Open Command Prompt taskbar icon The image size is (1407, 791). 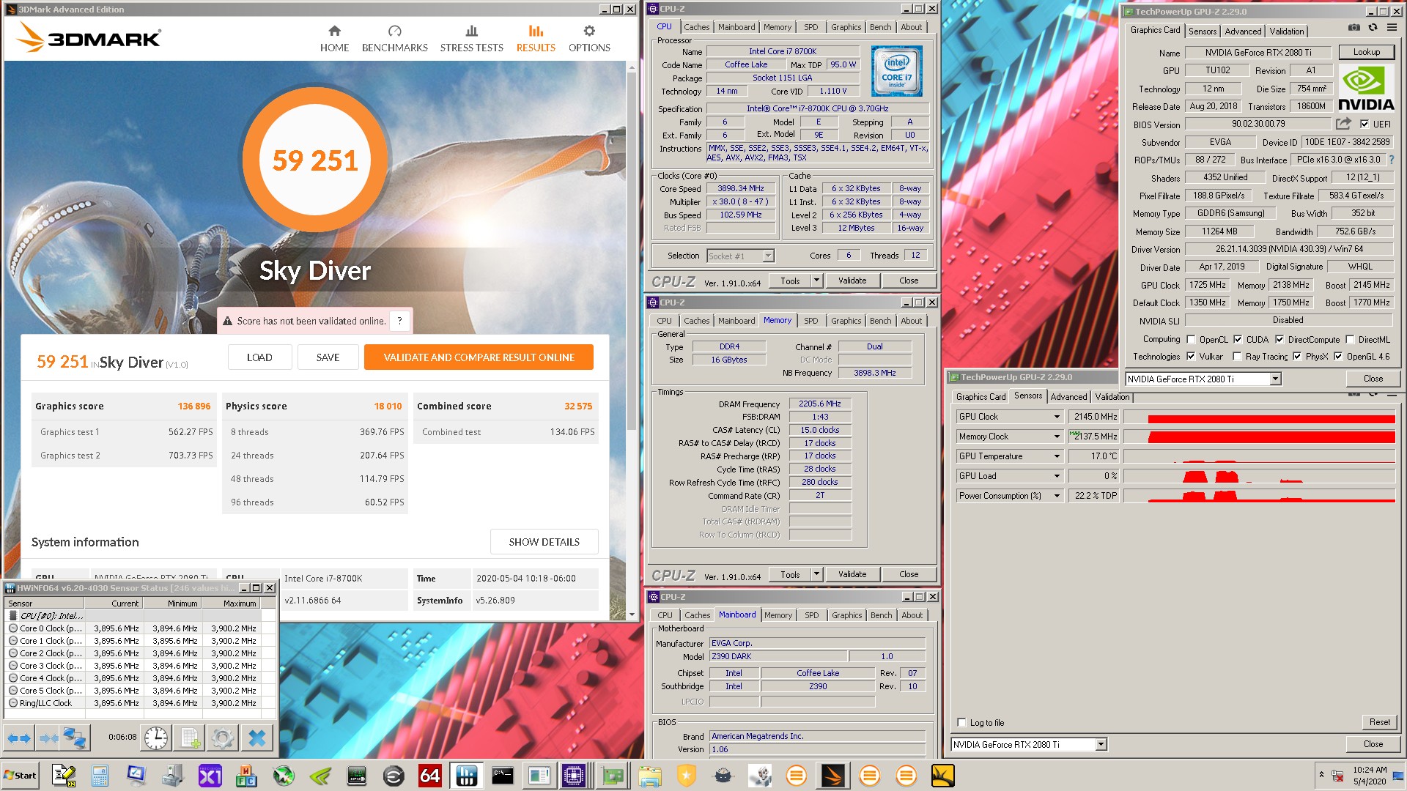pyautogui.click(x=503, y=776)
